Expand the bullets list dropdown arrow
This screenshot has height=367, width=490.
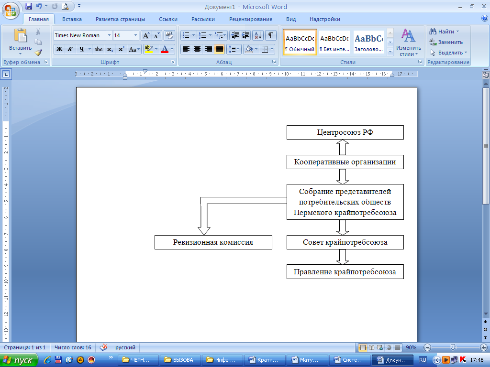[x=193, y=35]
